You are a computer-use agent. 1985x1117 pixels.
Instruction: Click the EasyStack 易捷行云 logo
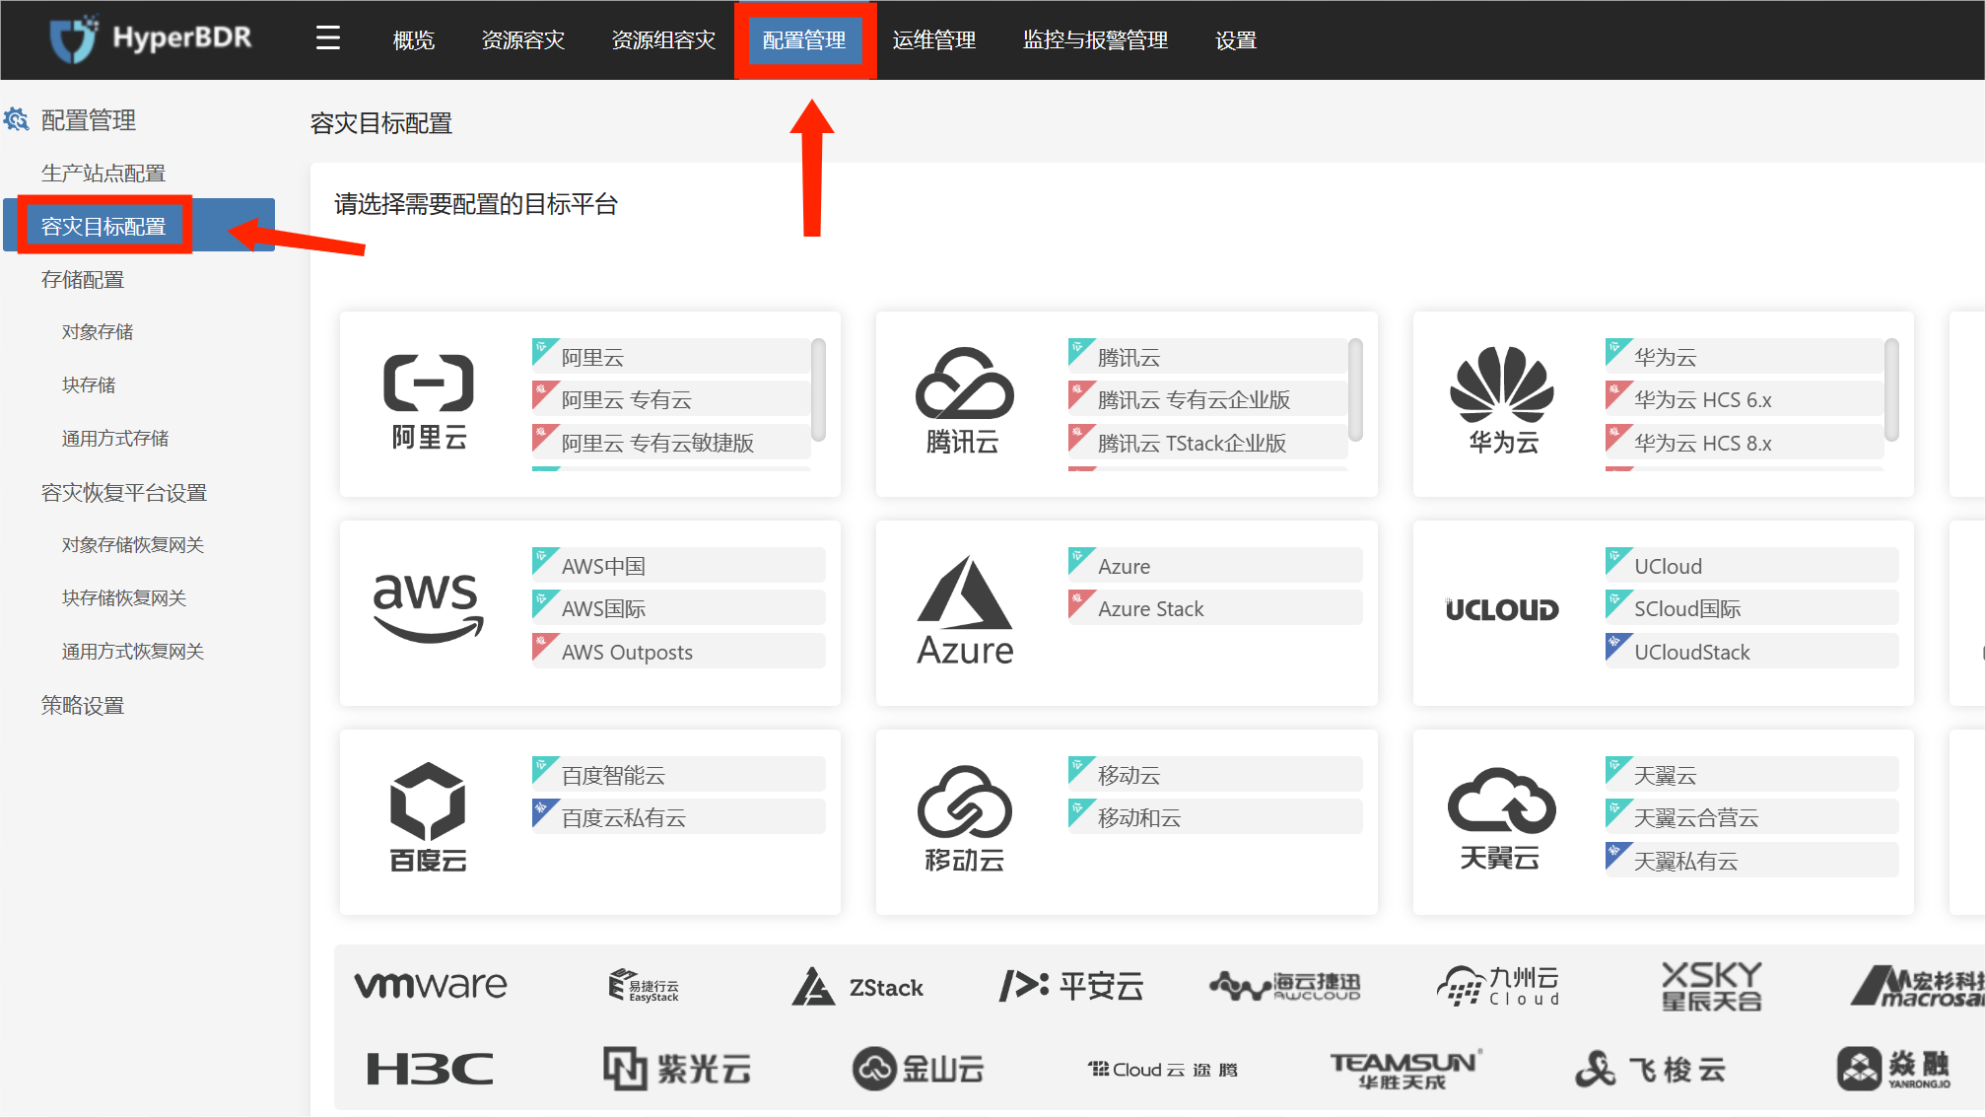(644, 985)
